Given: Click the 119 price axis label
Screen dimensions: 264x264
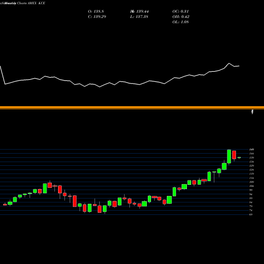Looking at the screenshot, I should pos(252,174).
